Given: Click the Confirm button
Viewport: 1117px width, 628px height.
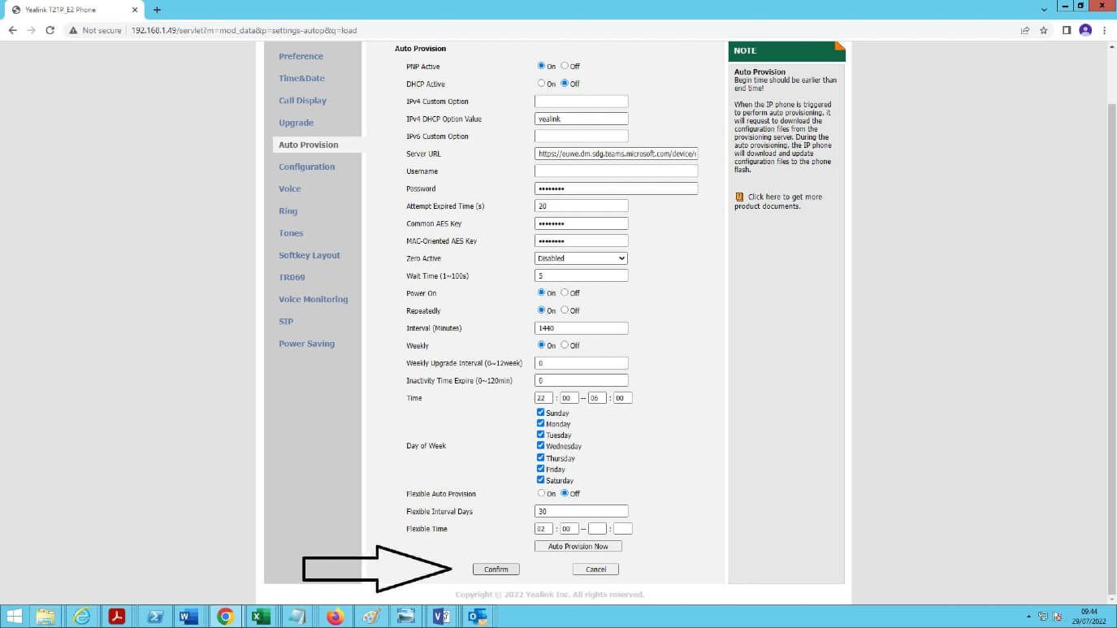Looking at the screenshot, I should pos(496,569).
